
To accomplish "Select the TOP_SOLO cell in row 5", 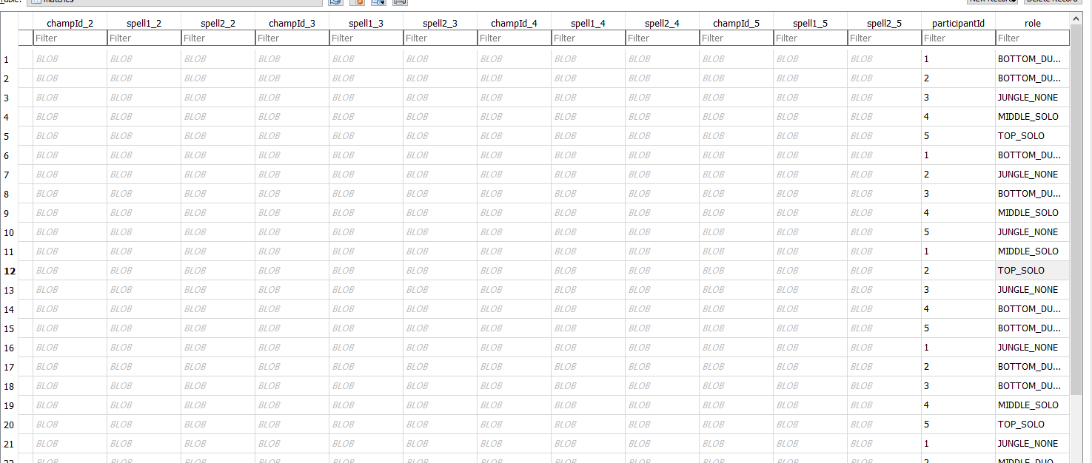I will [x=1032, y=136].
